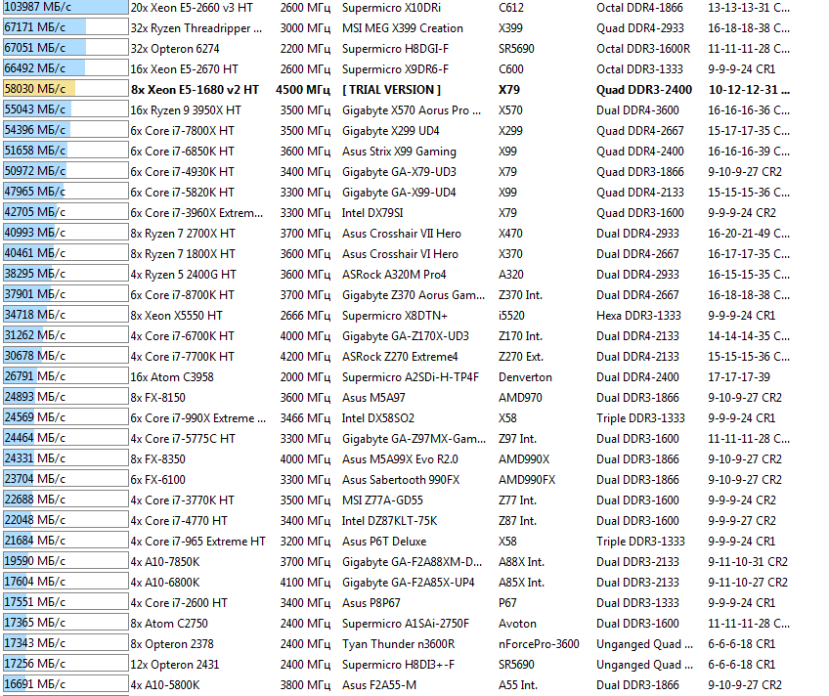829x696 pixels.
Task: Click the AMD990X chipset cell
Action: 524,460
